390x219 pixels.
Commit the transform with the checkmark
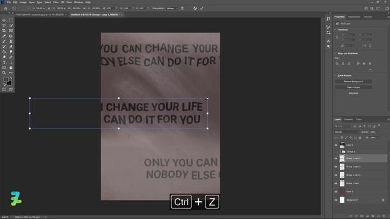coord(202,8)
